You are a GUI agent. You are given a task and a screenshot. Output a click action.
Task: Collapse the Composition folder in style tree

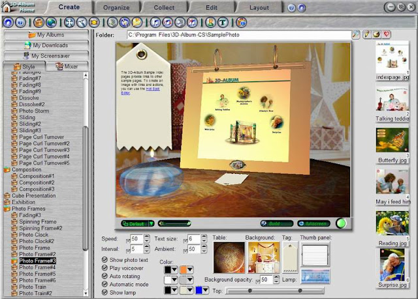point(7,169)
